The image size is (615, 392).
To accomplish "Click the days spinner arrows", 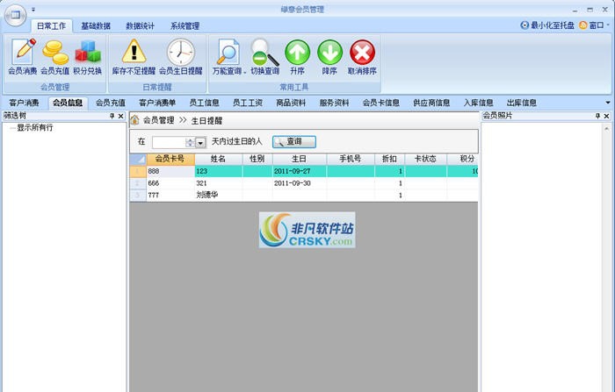I will [x=190, y=143].
